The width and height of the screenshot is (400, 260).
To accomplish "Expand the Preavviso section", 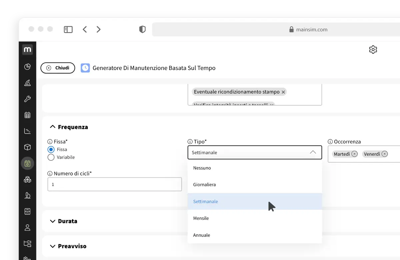I will coord(53,246).
